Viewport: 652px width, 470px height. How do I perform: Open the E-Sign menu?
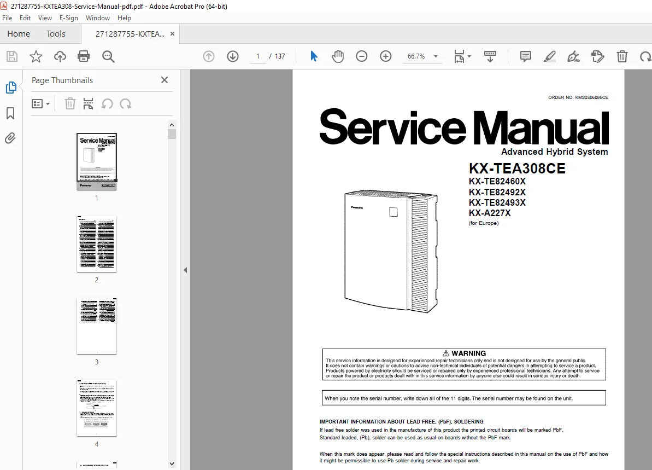(x=69, y=18)
